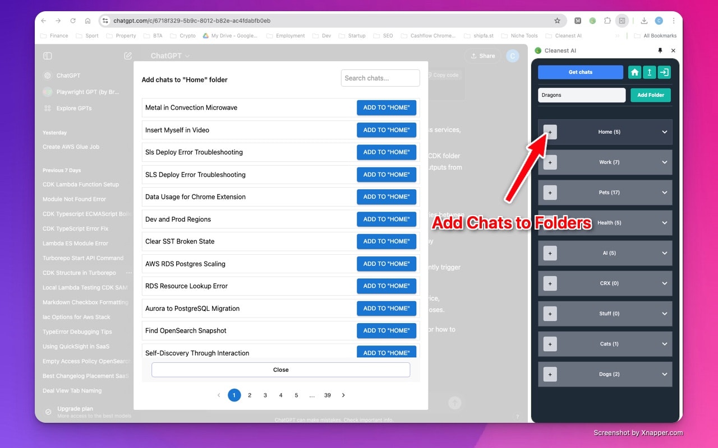The width and height of the screenshot is (718, 448).
Task: Open the ChatGPT model dropdown
Action: click(x=170, y=56)
